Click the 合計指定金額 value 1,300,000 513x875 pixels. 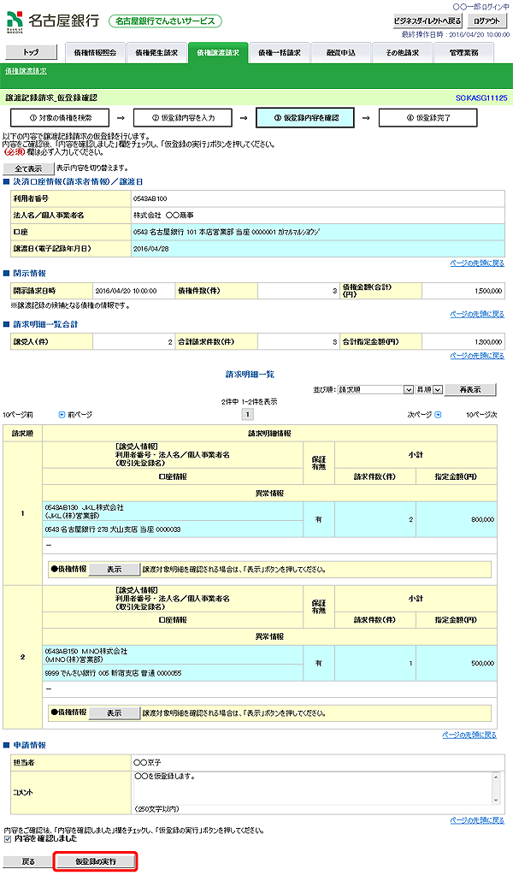pyautogui.click(x=488, y=341)
